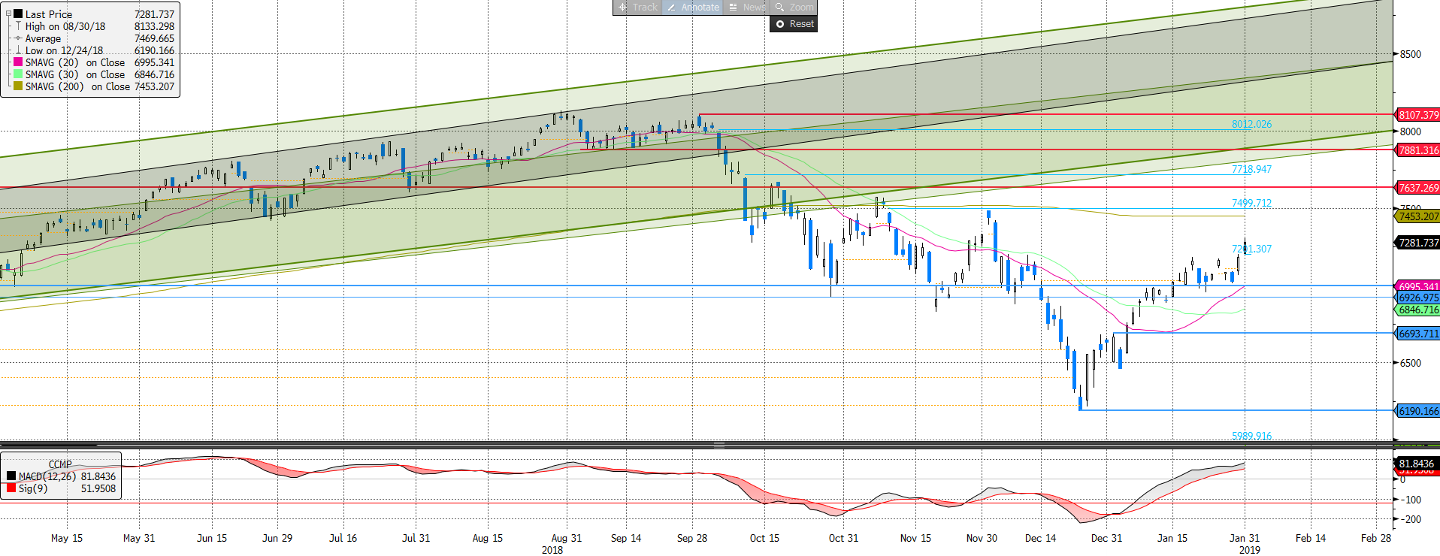This screenshot has width=1440, height=556.
Task: Click the pink SMAVG (20) color swatch
Action: pos(18,62)
